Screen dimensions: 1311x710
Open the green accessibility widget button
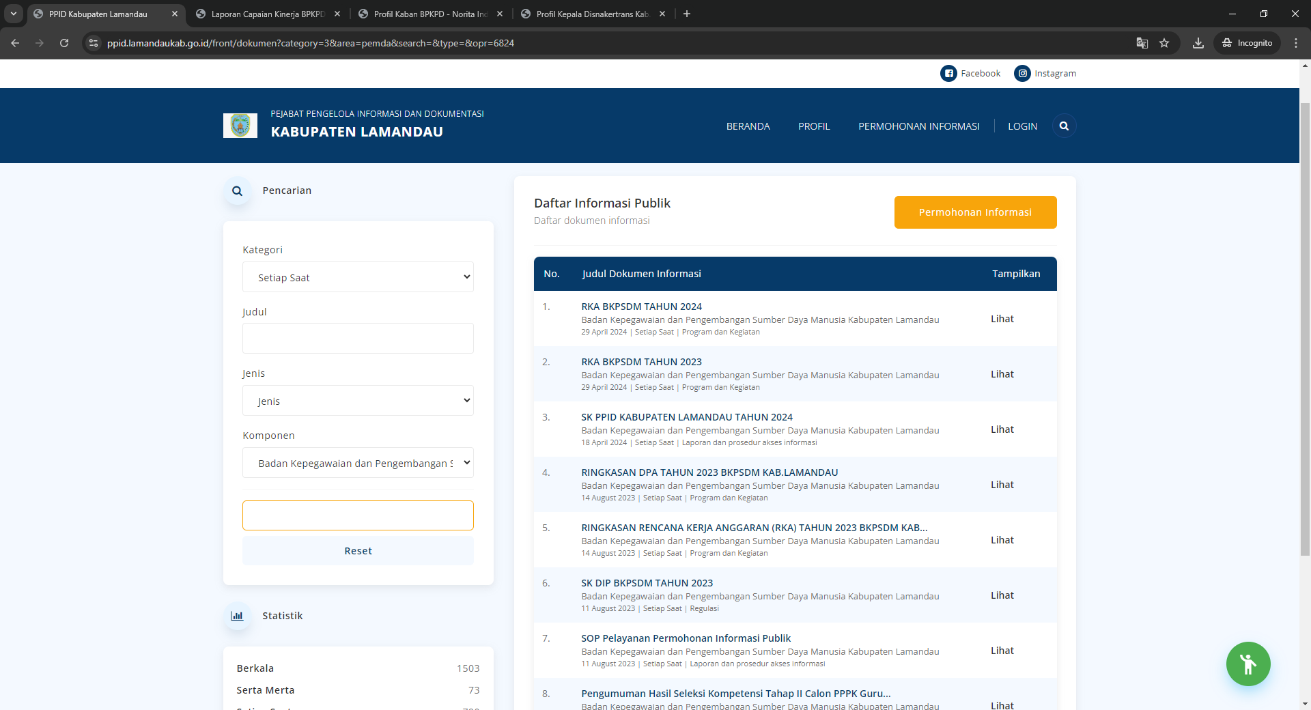1247,664
